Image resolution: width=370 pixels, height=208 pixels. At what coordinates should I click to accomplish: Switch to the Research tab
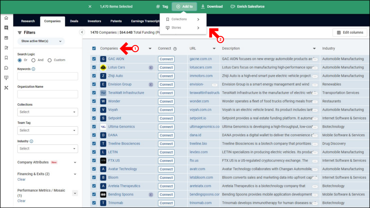[28, 21]
